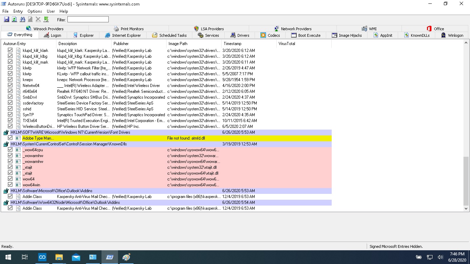Click the vertical scrollbar thumb in the entry list
The image size is (470, 264).
click(466, 180)
